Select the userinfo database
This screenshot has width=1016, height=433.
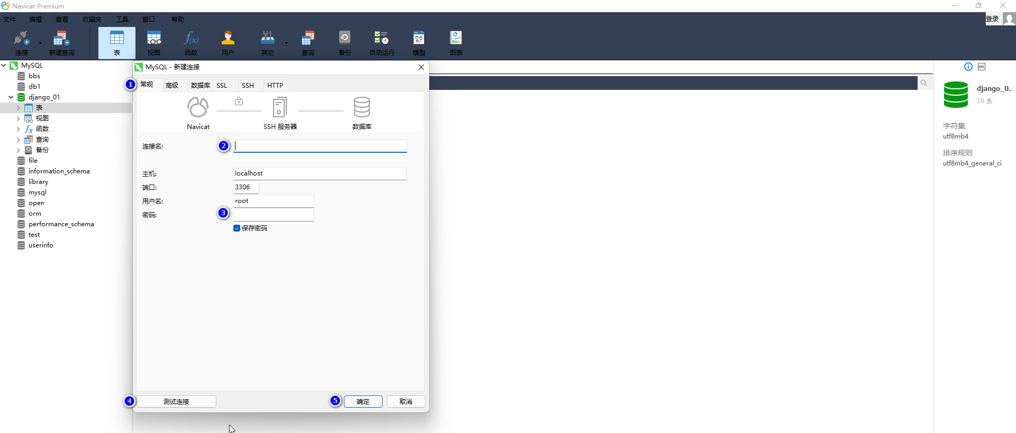pyautogui.click(x=41, y=245)
